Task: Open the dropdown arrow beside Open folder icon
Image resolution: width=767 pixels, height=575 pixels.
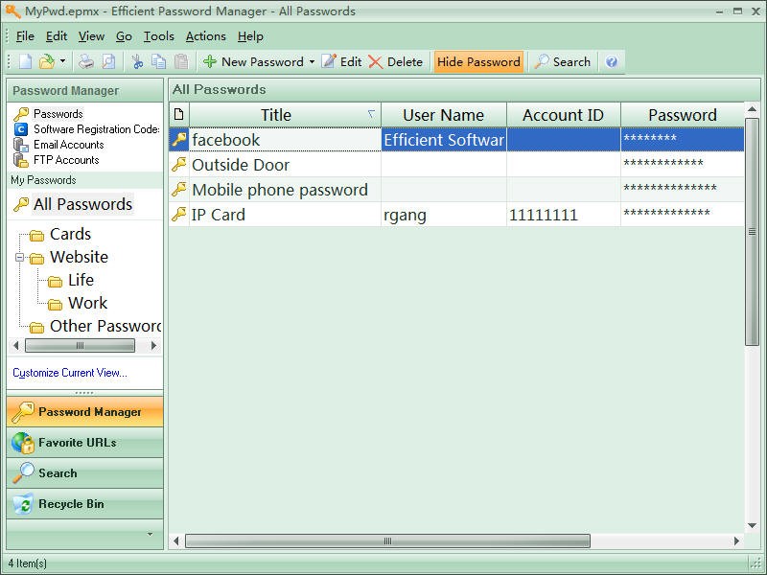Action: [x=62, y=61]
